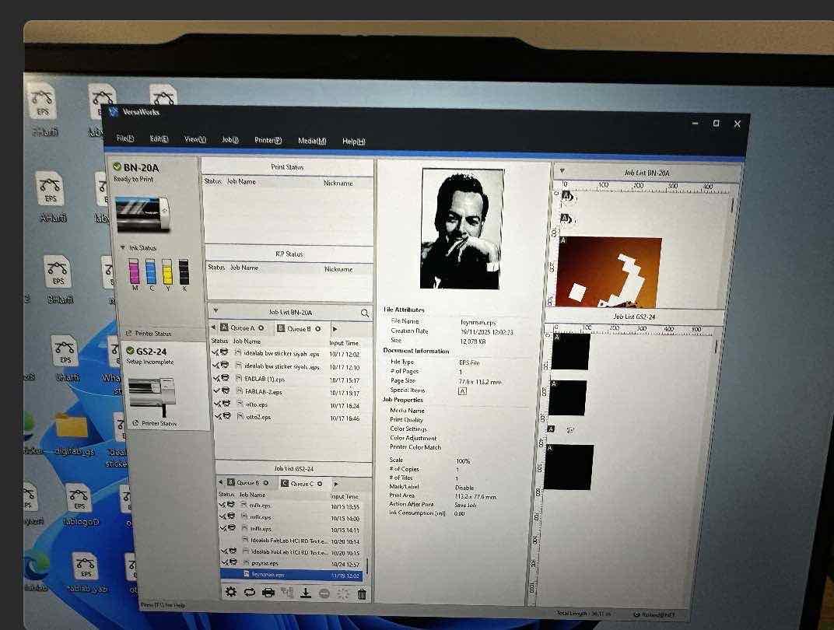Viewport: 834px width, 630px height.
Task: Click the orange layout thumbnail in BN-20A
Action: click(x=608, y=272)
